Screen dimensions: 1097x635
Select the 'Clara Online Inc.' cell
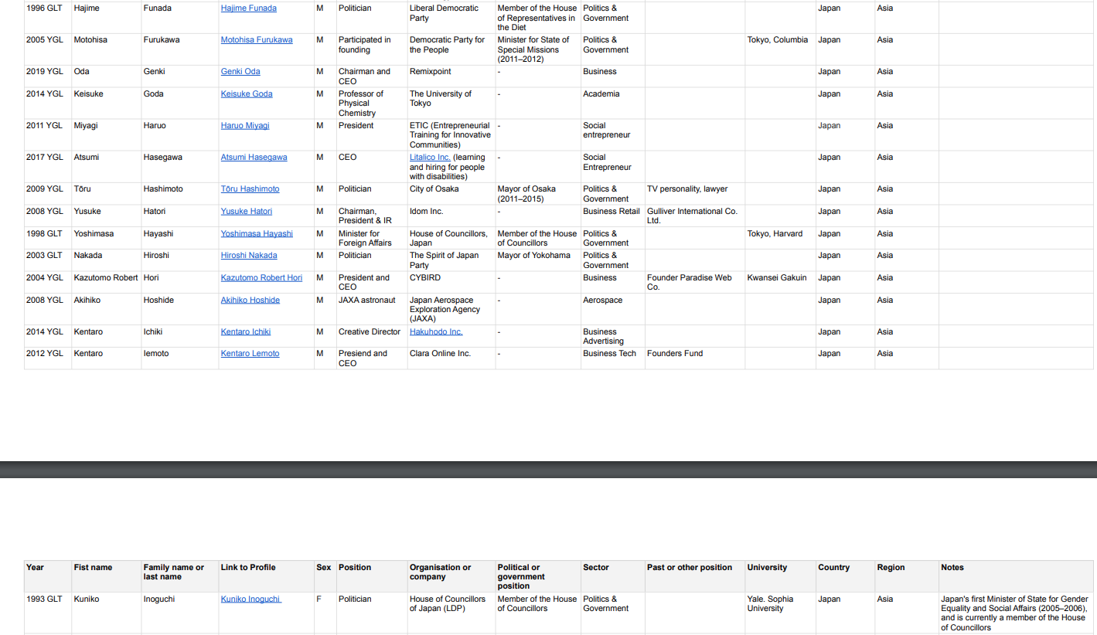point(451,358)
